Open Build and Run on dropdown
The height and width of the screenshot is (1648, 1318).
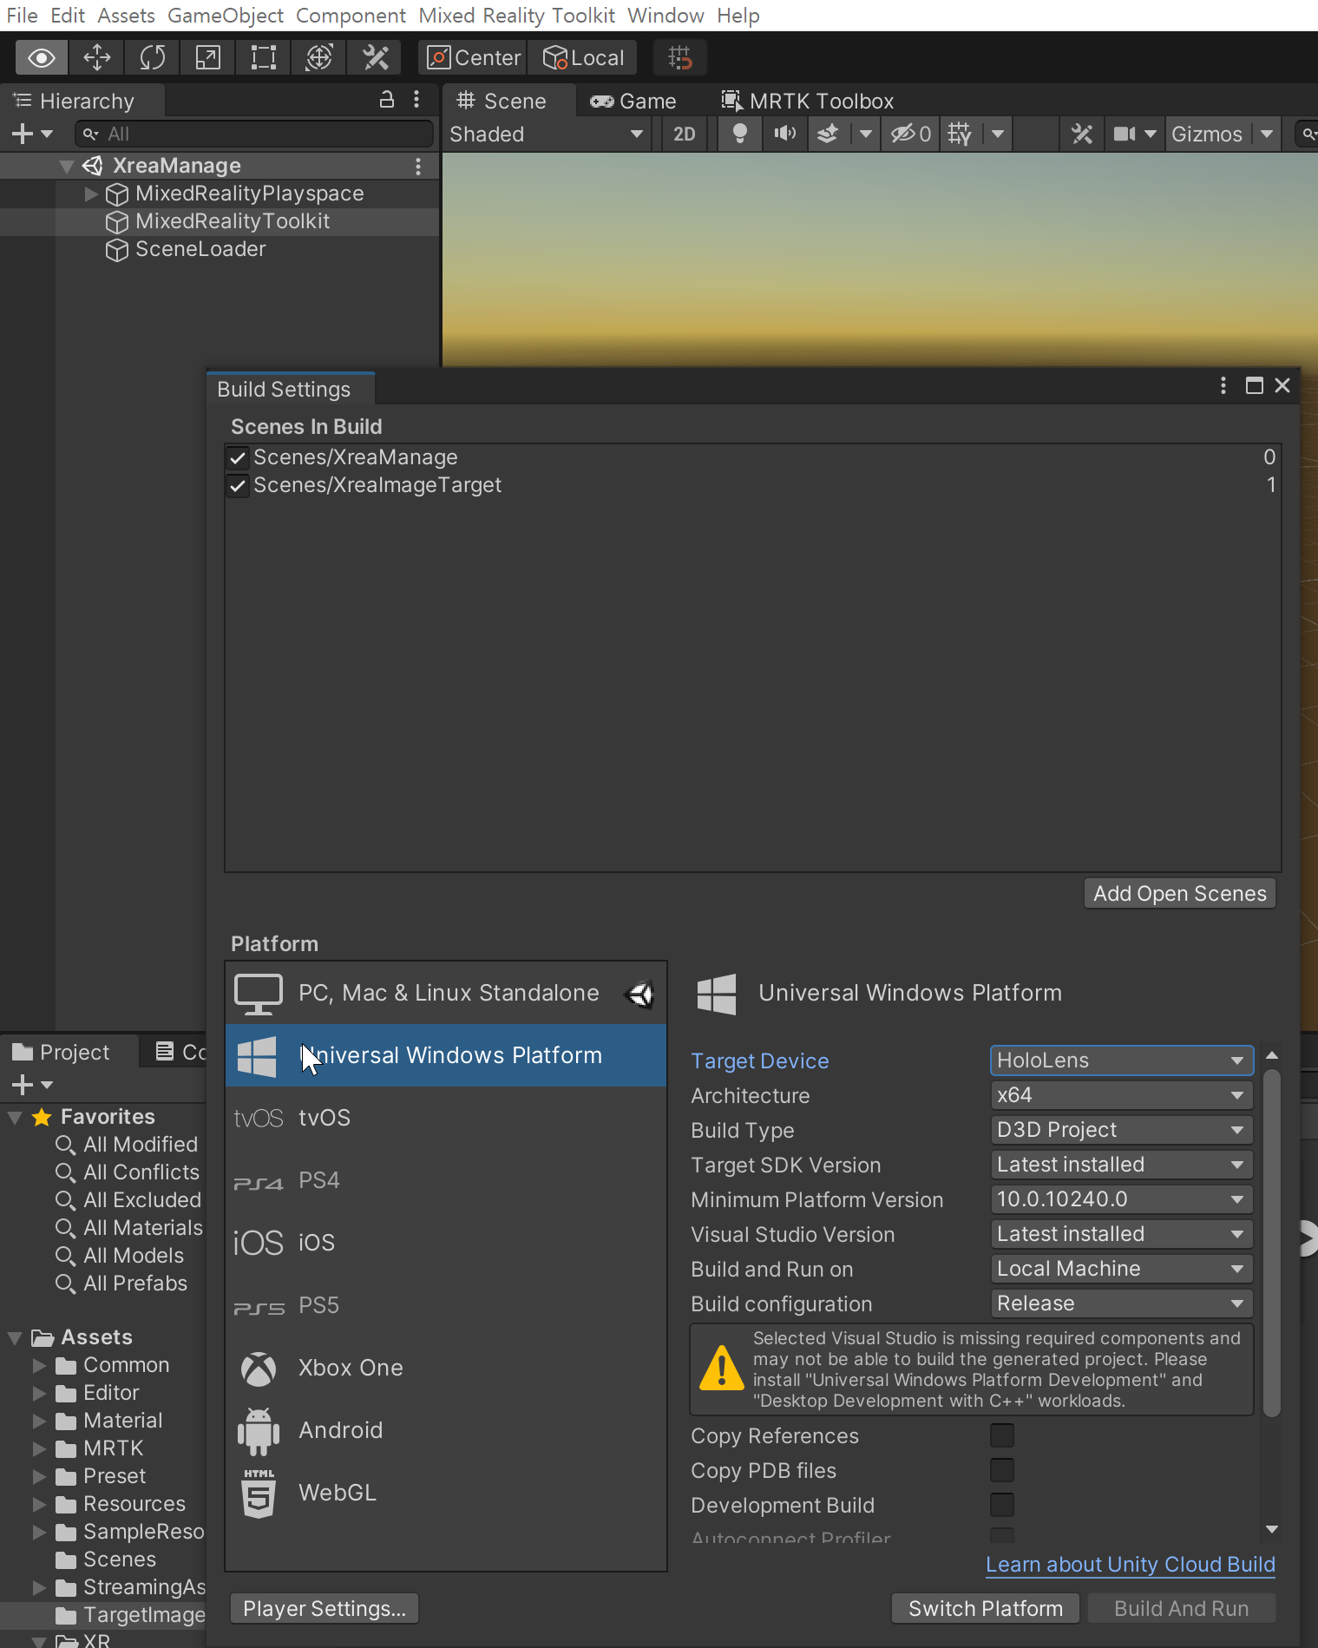tap(1122, 1269)
